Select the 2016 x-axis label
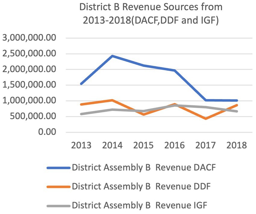The image size is (256, 214). point(174,145)
